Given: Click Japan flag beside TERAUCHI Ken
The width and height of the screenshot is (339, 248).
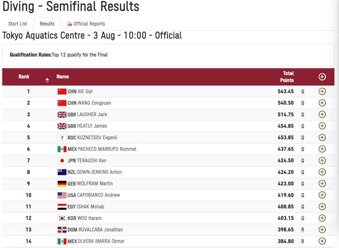Looking at the screenshot, I should [x=62, y=161].
